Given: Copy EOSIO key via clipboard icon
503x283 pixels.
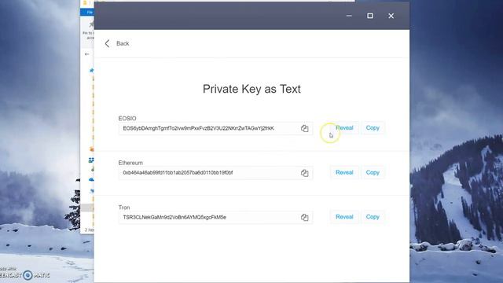Looking at the screenshot, I should (x=304, y=128).
